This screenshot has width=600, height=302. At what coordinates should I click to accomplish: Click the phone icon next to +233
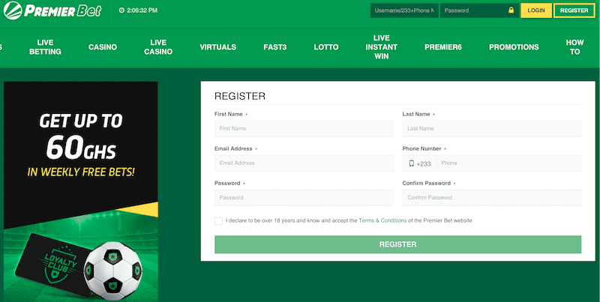tap(411, 163)
